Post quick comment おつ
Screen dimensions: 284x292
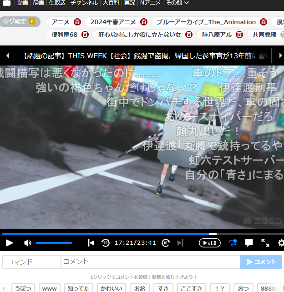point(243,288)
